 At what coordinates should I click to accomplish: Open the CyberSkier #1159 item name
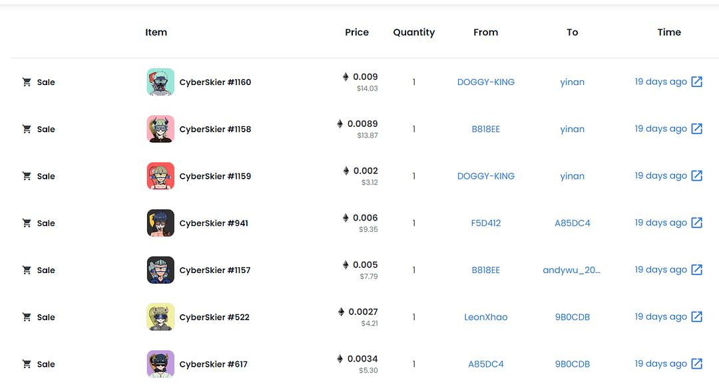(x=215, y=176)
